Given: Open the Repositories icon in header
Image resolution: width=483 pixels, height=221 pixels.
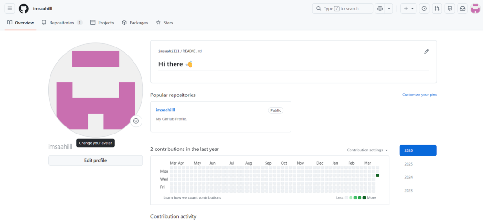Looking at the screenshot, I should tap(450, 8).
